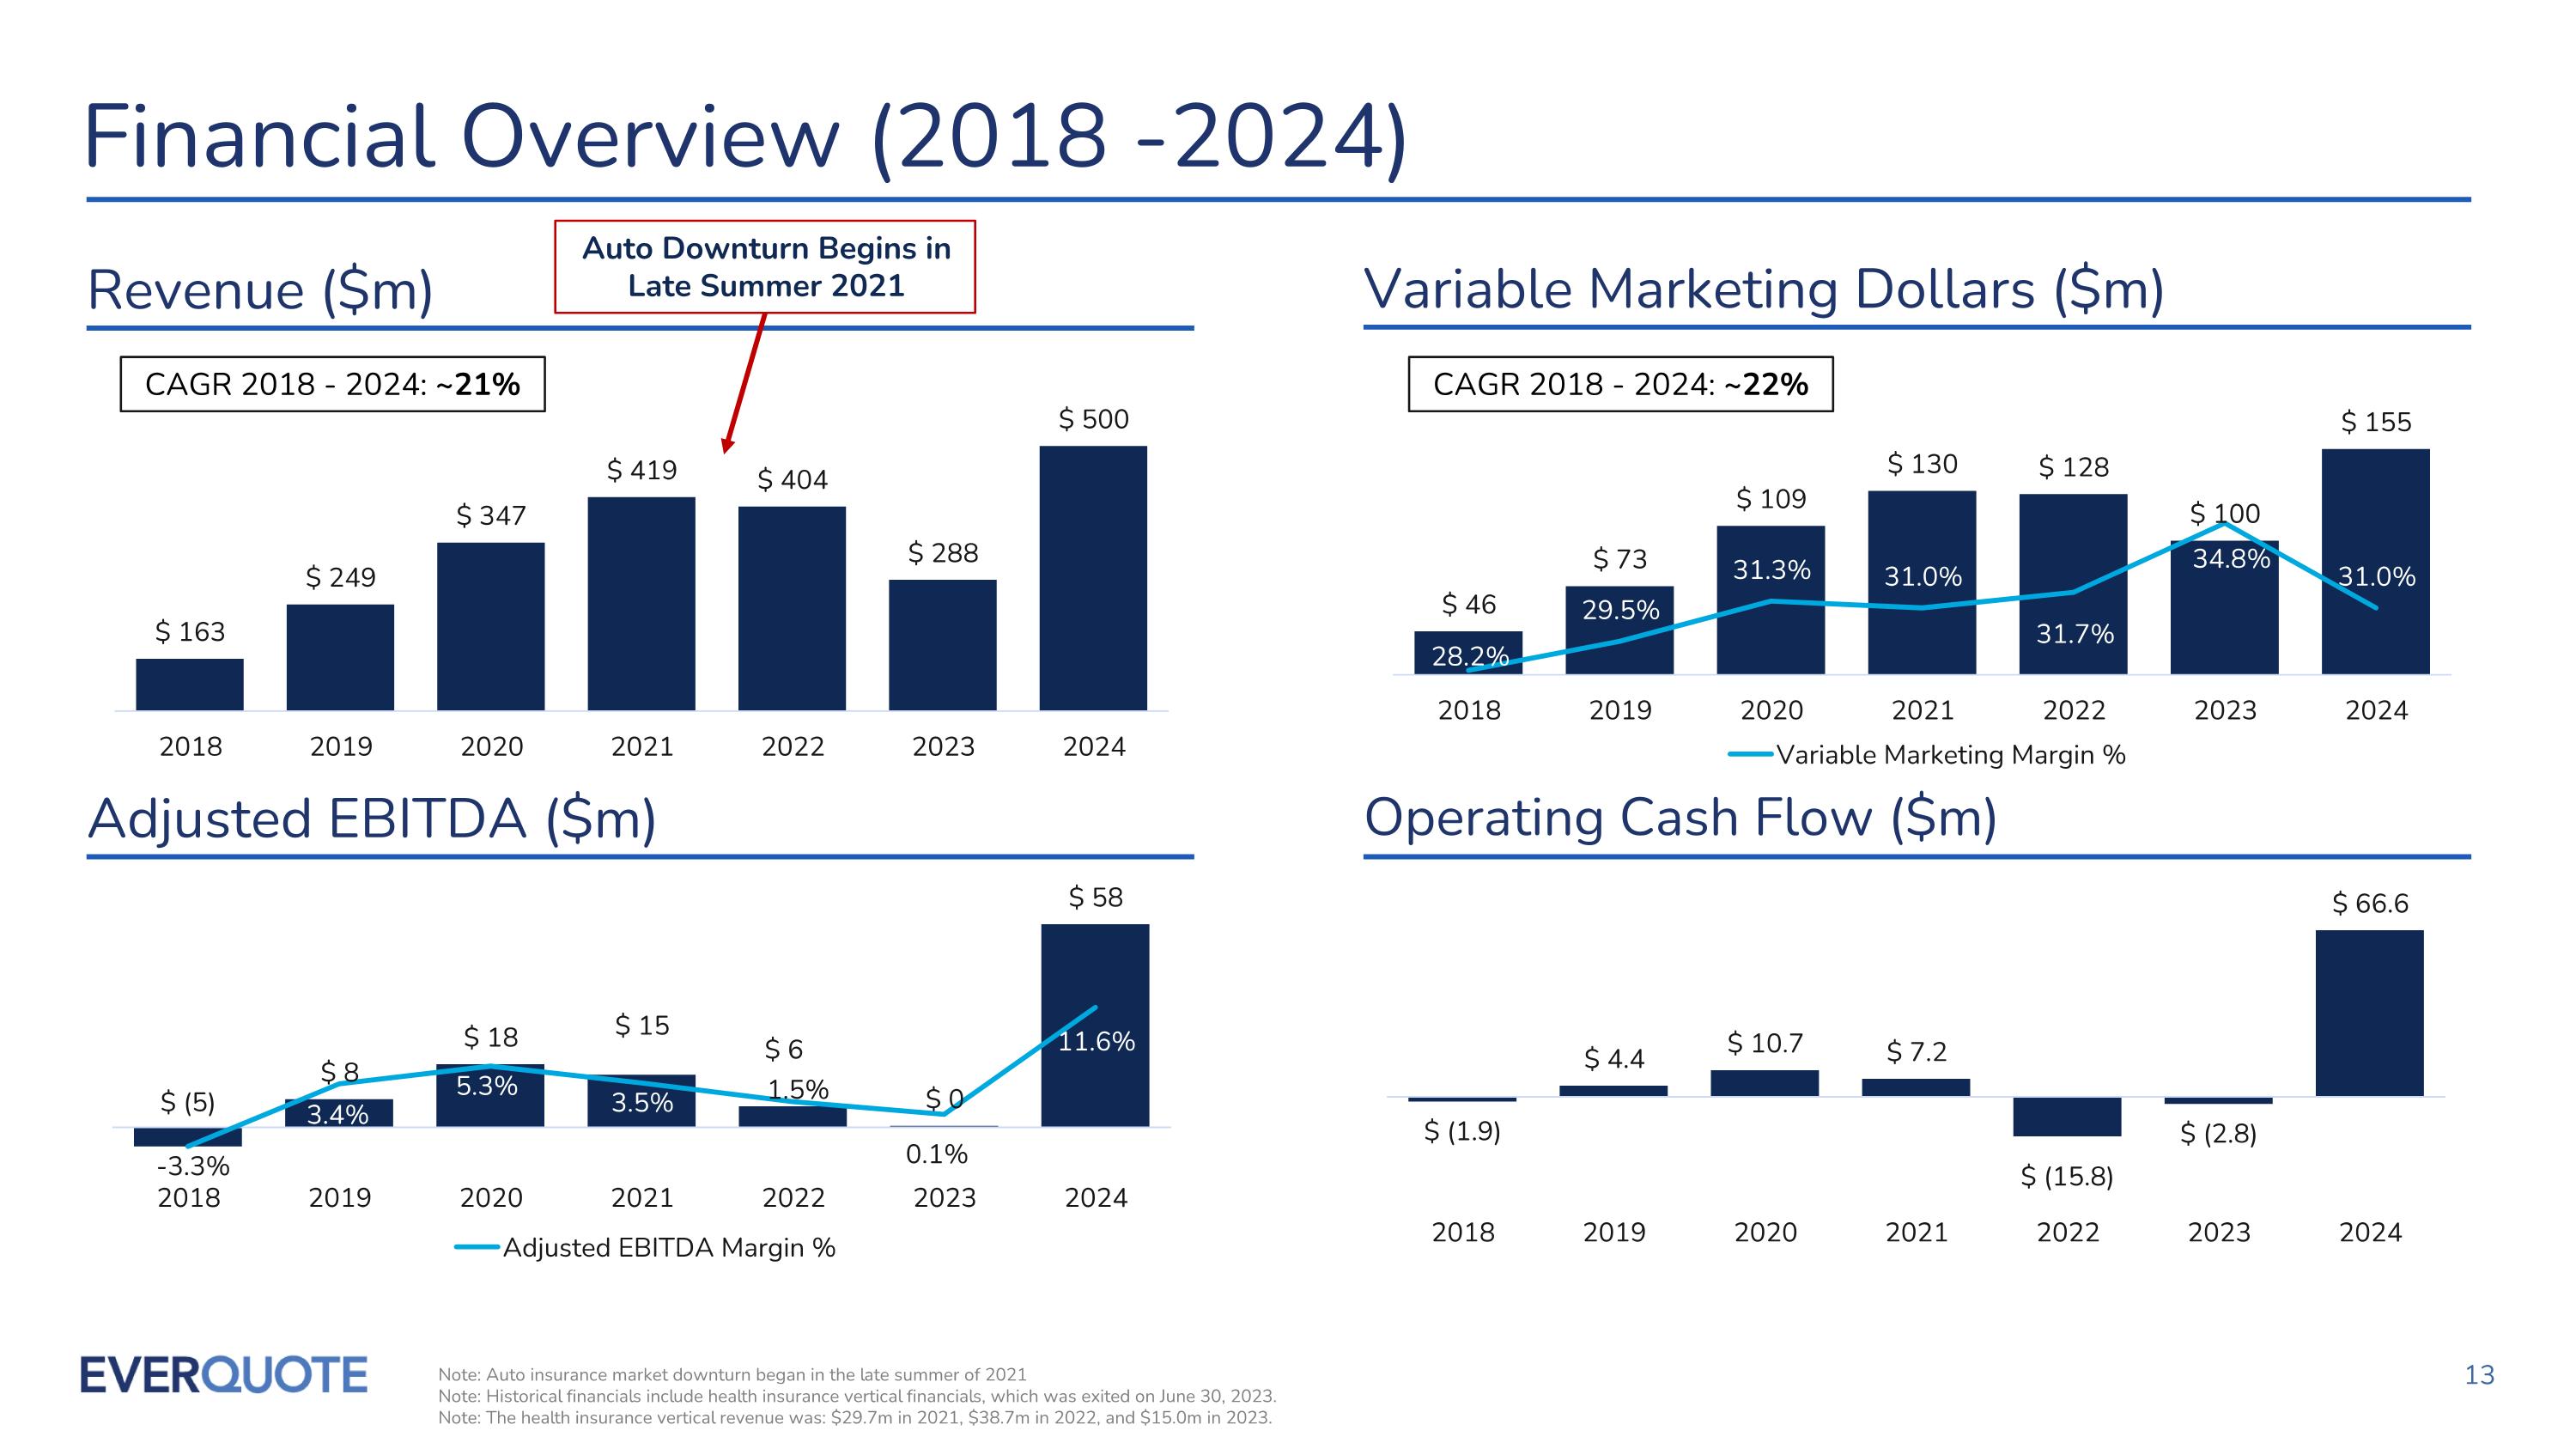Click page number 13

(x=2479, y=1375)
